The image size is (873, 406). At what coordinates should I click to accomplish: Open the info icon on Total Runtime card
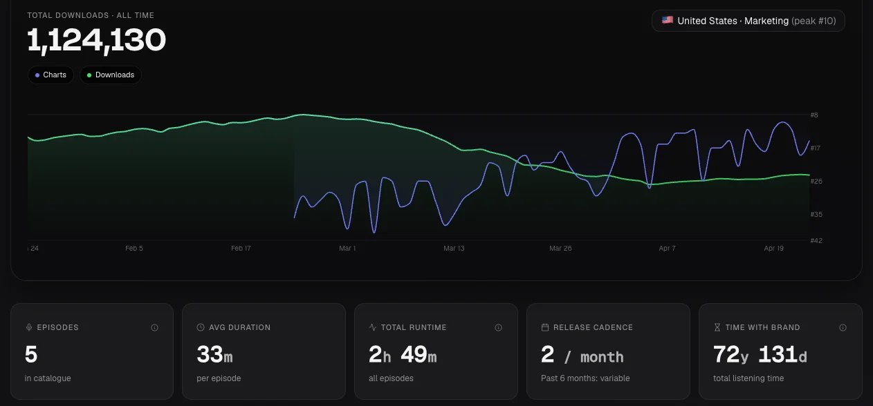[499, 327]
